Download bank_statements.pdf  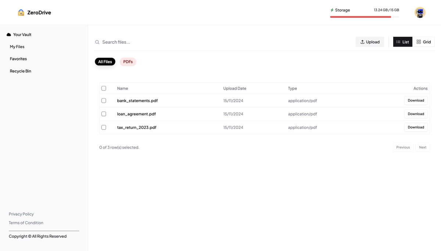click(416, 100)
